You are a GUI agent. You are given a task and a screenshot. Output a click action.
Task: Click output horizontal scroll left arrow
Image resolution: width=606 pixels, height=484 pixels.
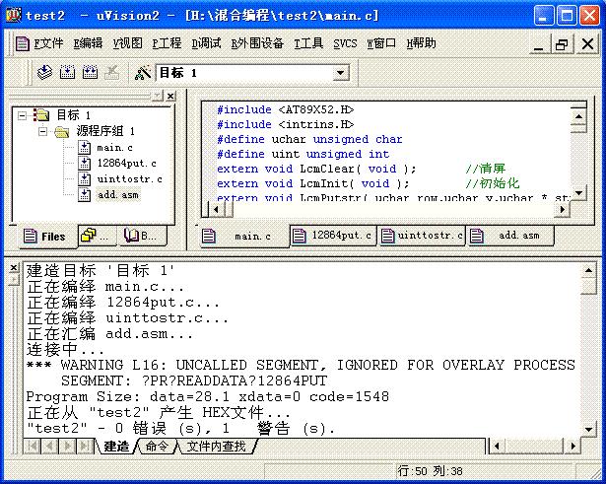[x=497, y=447]
